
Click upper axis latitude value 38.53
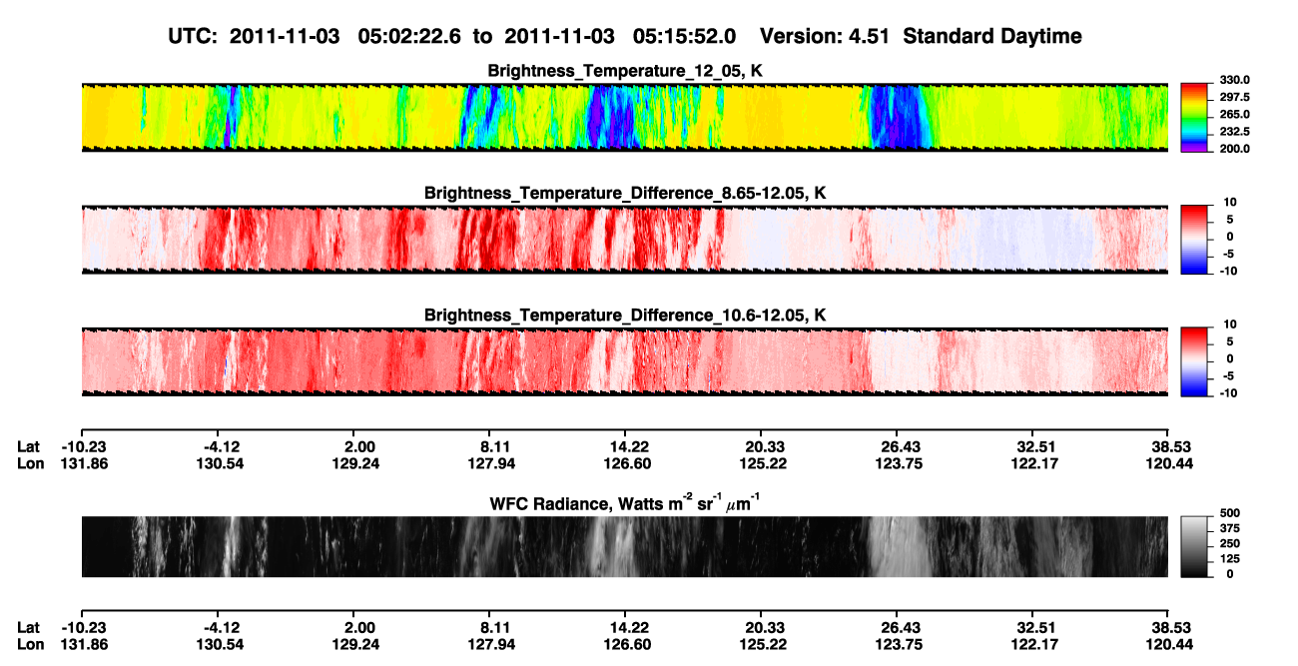click(1168, 446)
